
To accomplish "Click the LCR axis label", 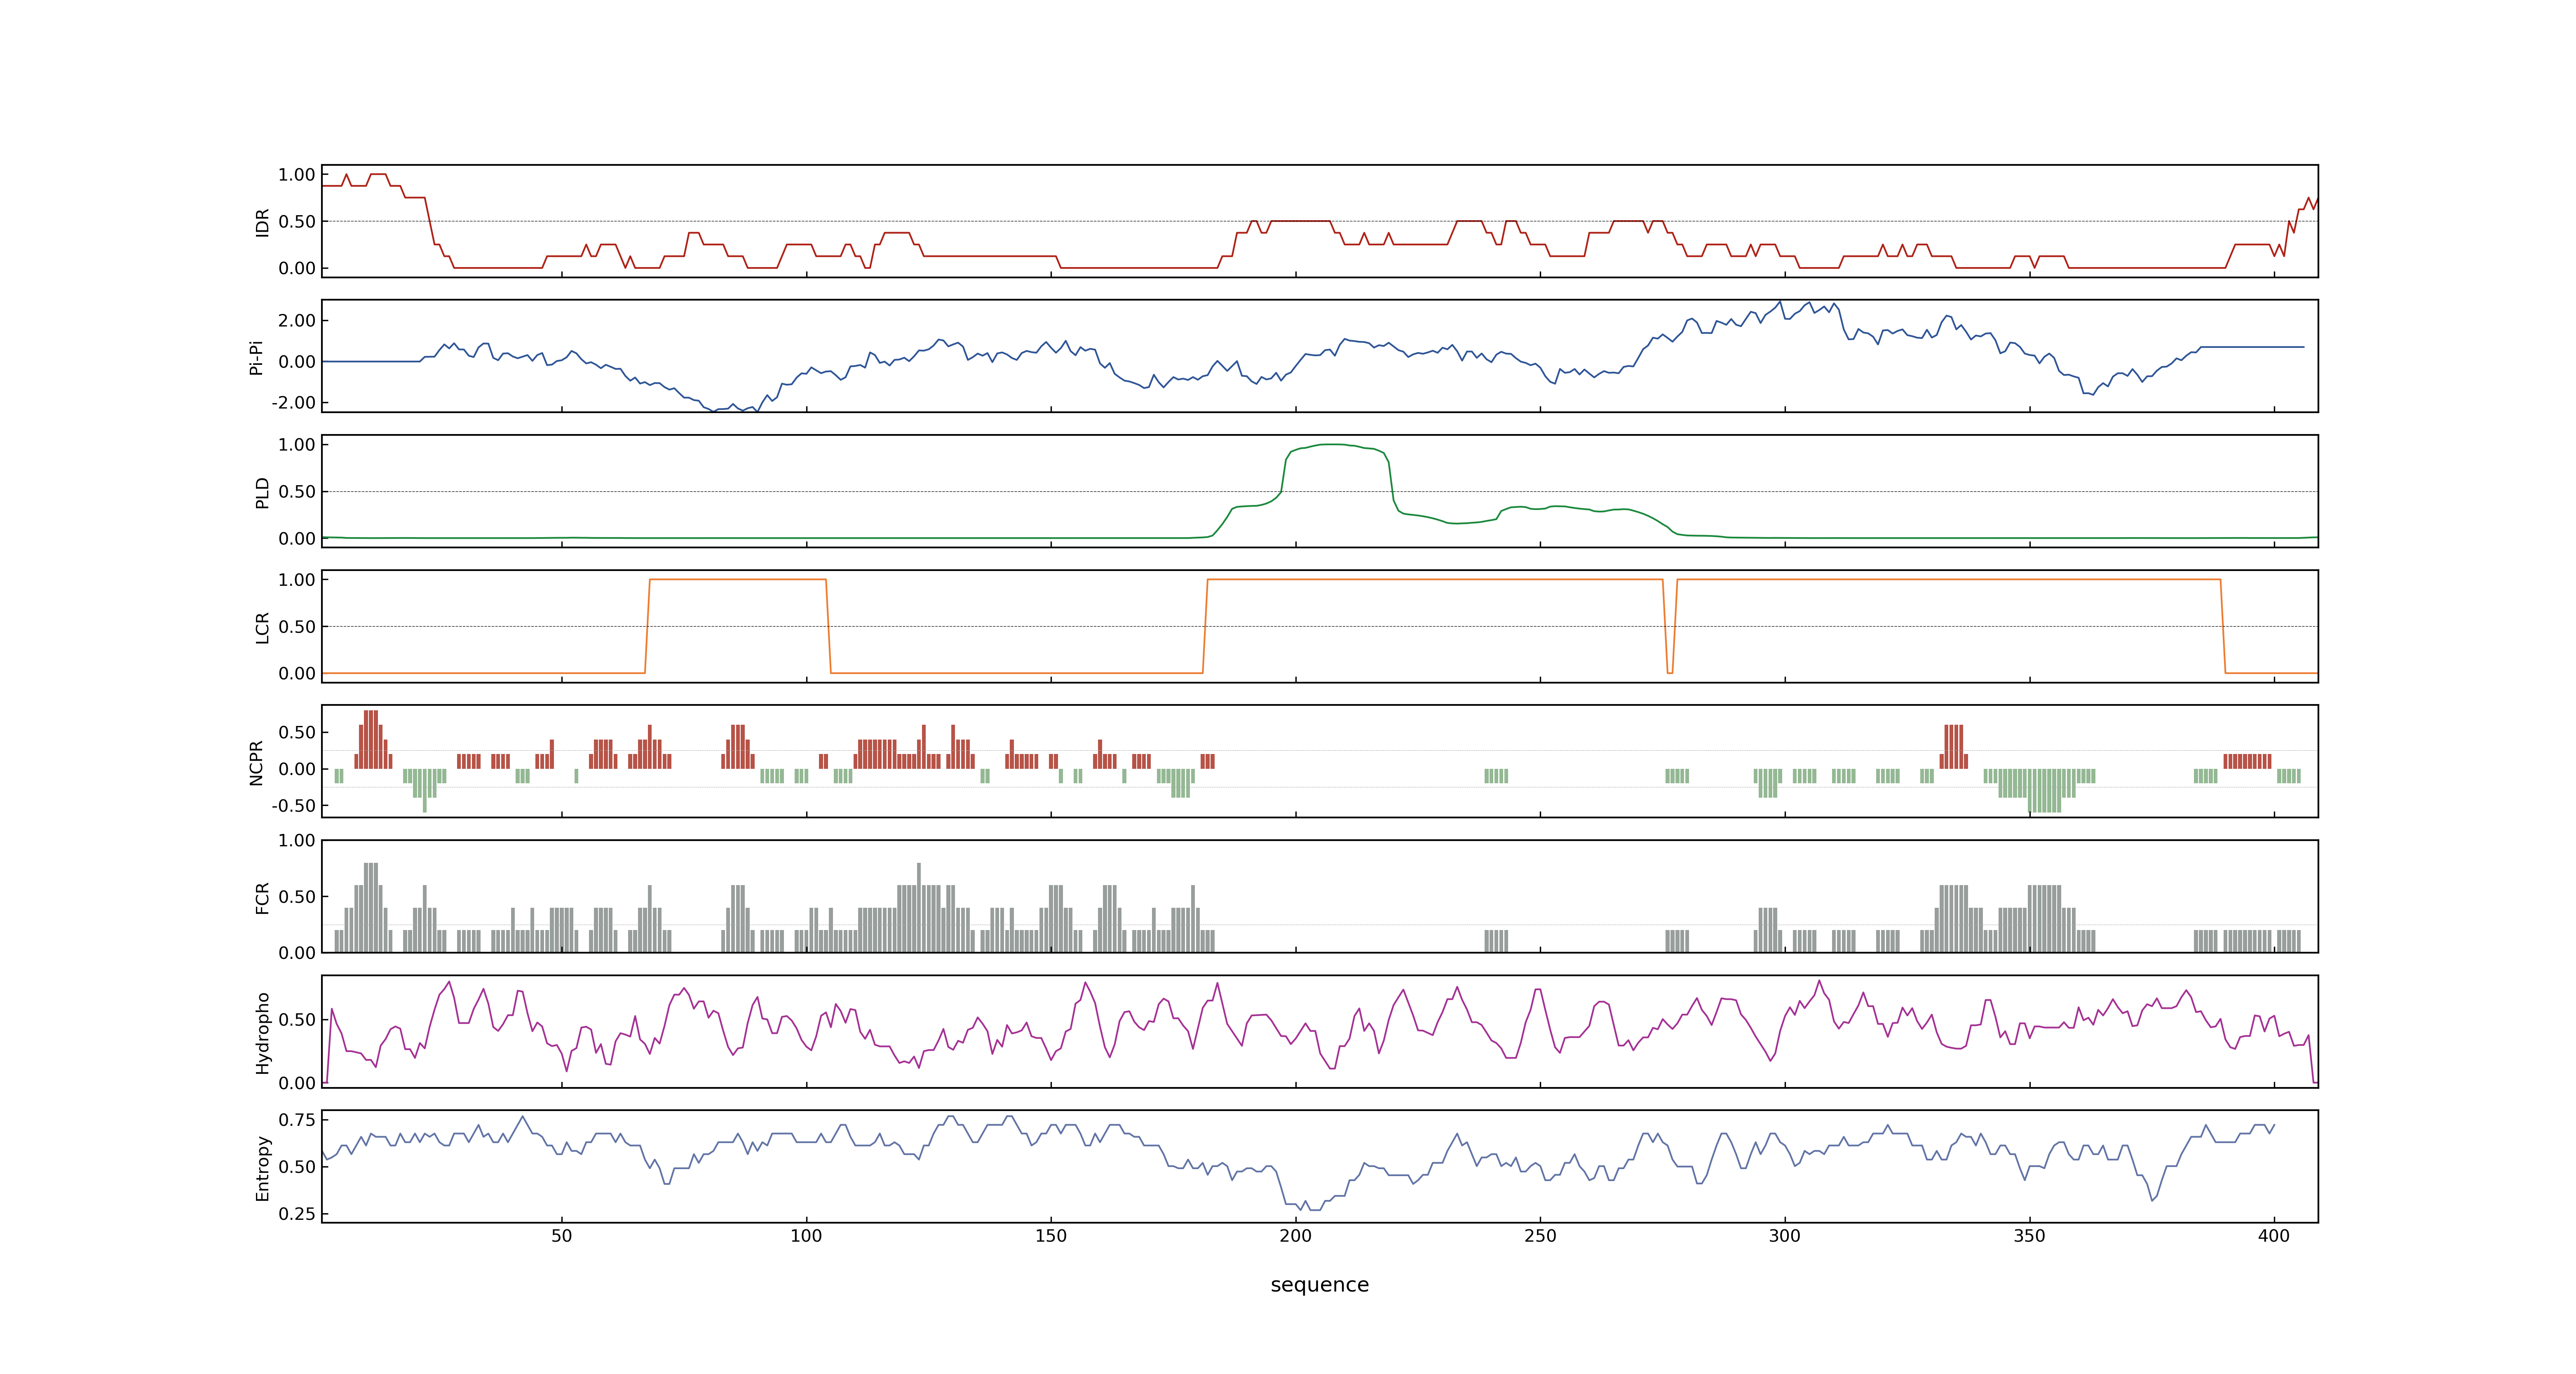I will [262, 627].
